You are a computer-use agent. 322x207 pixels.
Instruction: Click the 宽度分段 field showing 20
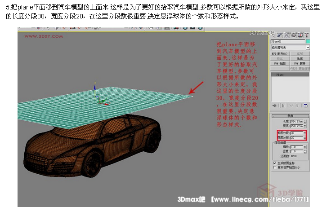[x=297, y=138]
